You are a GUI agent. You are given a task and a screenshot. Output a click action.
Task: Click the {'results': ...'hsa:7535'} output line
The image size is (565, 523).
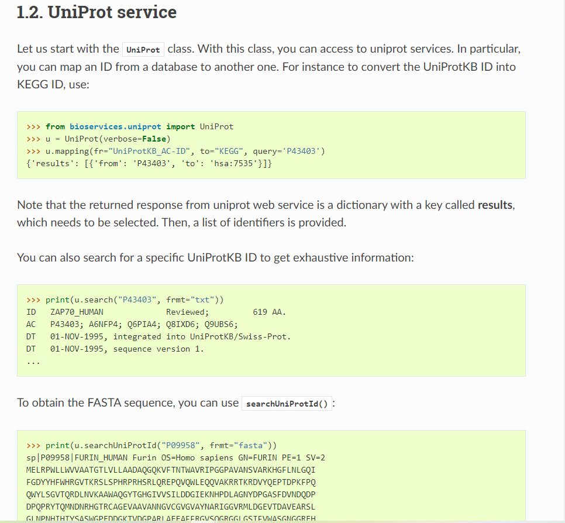[149, 163]
